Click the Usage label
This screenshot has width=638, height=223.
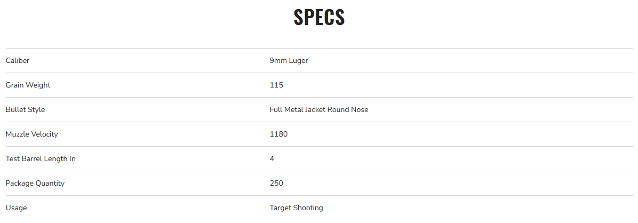coord(16,208)
